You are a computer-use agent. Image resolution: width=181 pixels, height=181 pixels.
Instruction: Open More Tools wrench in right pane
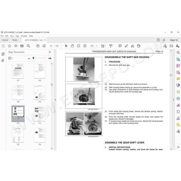point(178,131)
